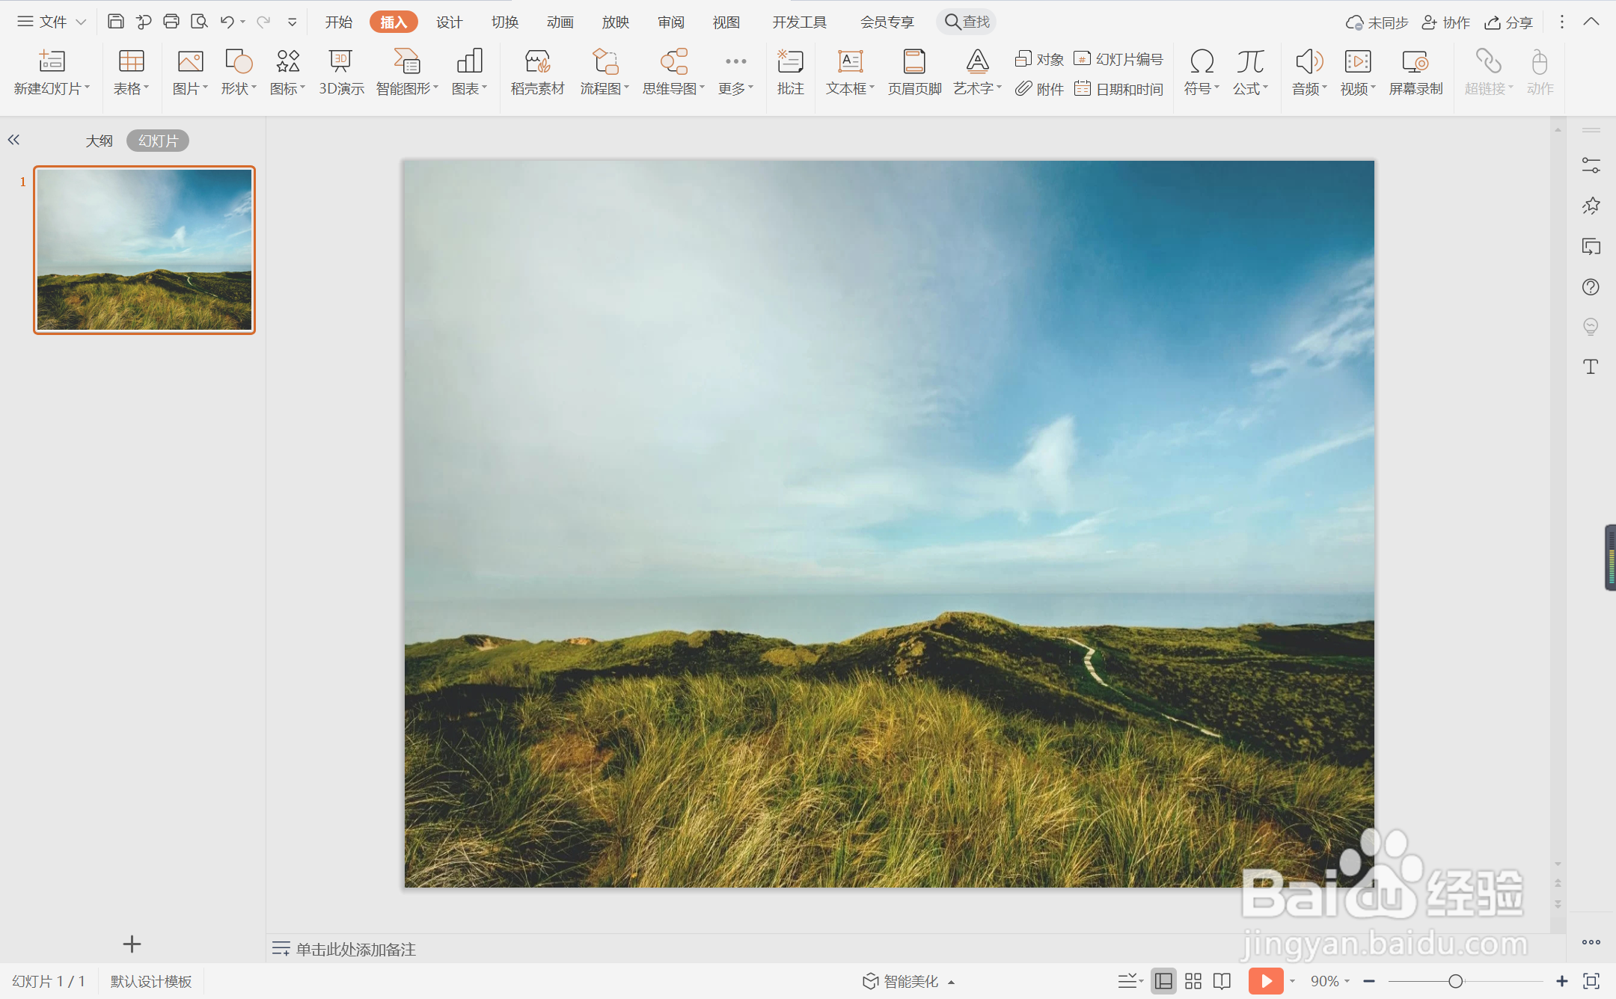Switch to slide sorter grid view
Screen dimensions: 1616x999
coord(1193,981)
